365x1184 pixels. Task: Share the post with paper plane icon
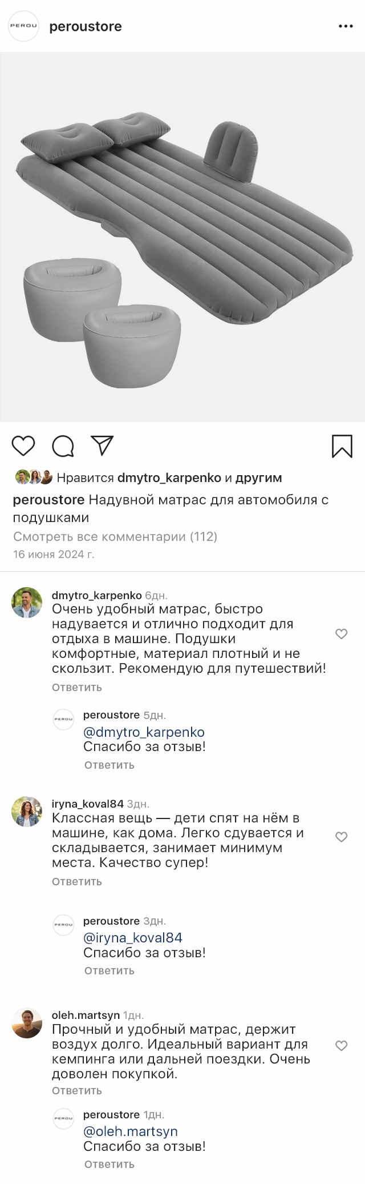[103, 445]
